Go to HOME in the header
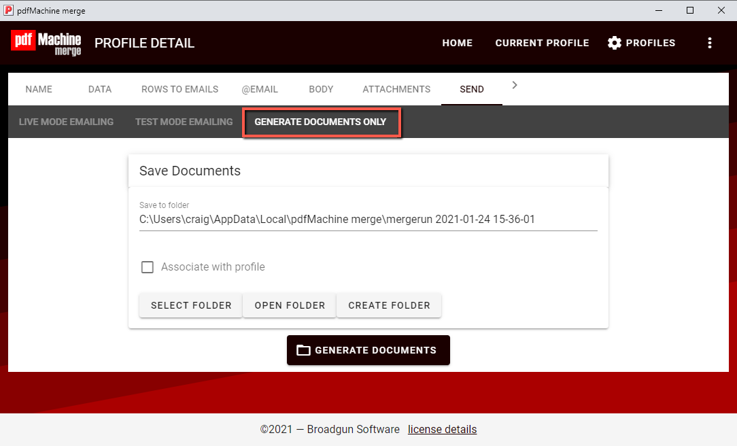The width and height of the screenshot is (737, 446). tap(458, 43)
